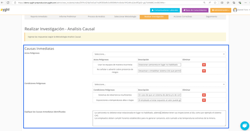Click 'Exposiciones a temperaturas altas o bajas' cell
Viewport: 250px width, 131px height.
coord(115,100)
